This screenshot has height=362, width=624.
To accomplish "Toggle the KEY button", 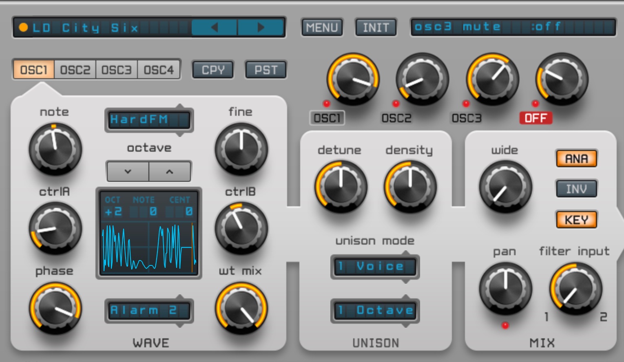I will tap(577, 220).
